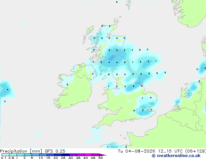Click the "Tu 04-08-2026" date text
Image resolution: width=206 pixels, height=159 pixels.
tap(136, 151)
